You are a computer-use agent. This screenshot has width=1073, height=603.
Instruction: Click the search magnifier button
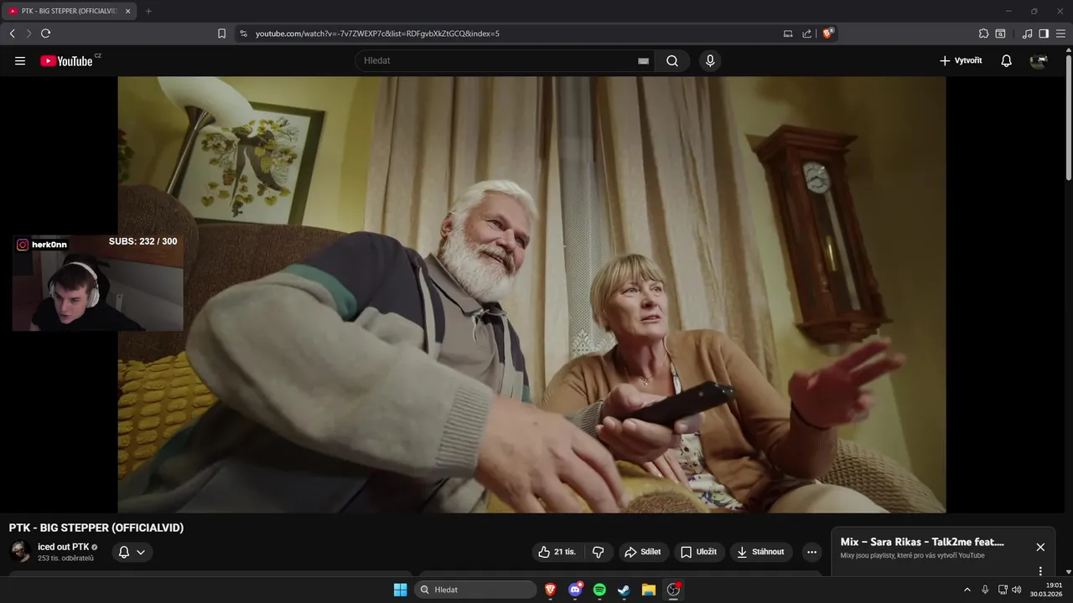tap(672, 61)
